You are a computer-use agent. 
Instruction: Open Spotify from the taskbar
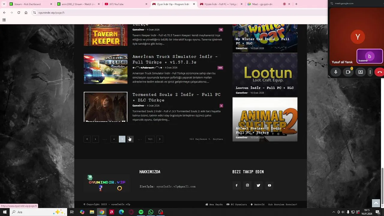[x=141, y=212]
